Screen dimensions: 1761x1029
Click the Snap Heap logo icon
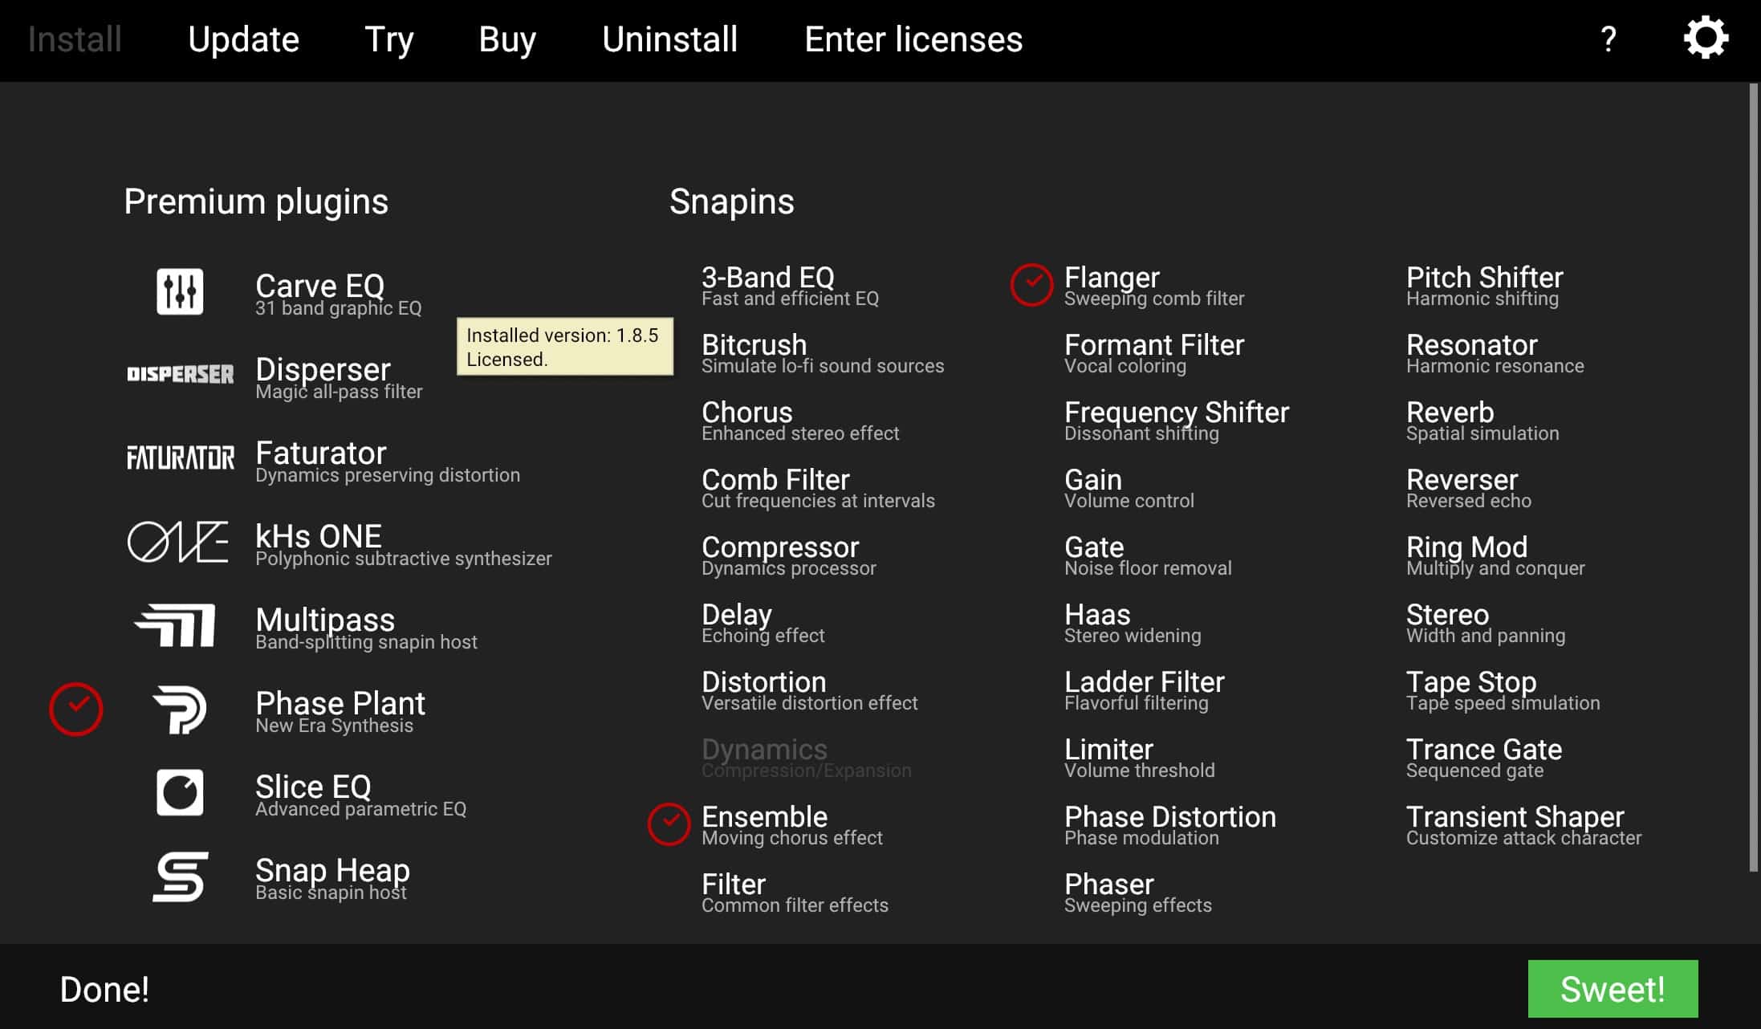coord(181,876)
